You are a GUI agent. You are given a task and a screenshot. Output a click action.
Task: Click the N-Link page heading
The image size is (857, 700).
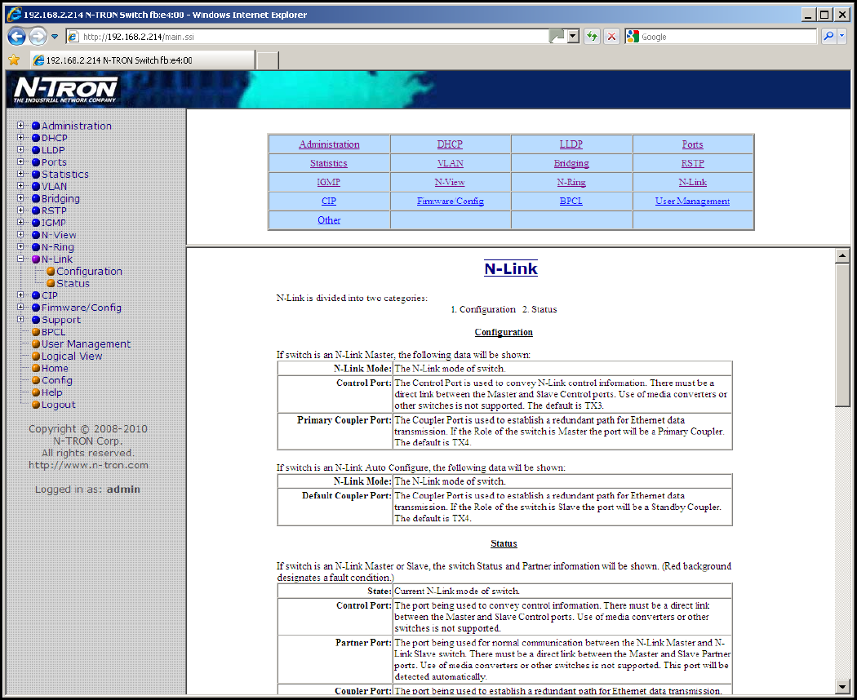tap(511, 269)
